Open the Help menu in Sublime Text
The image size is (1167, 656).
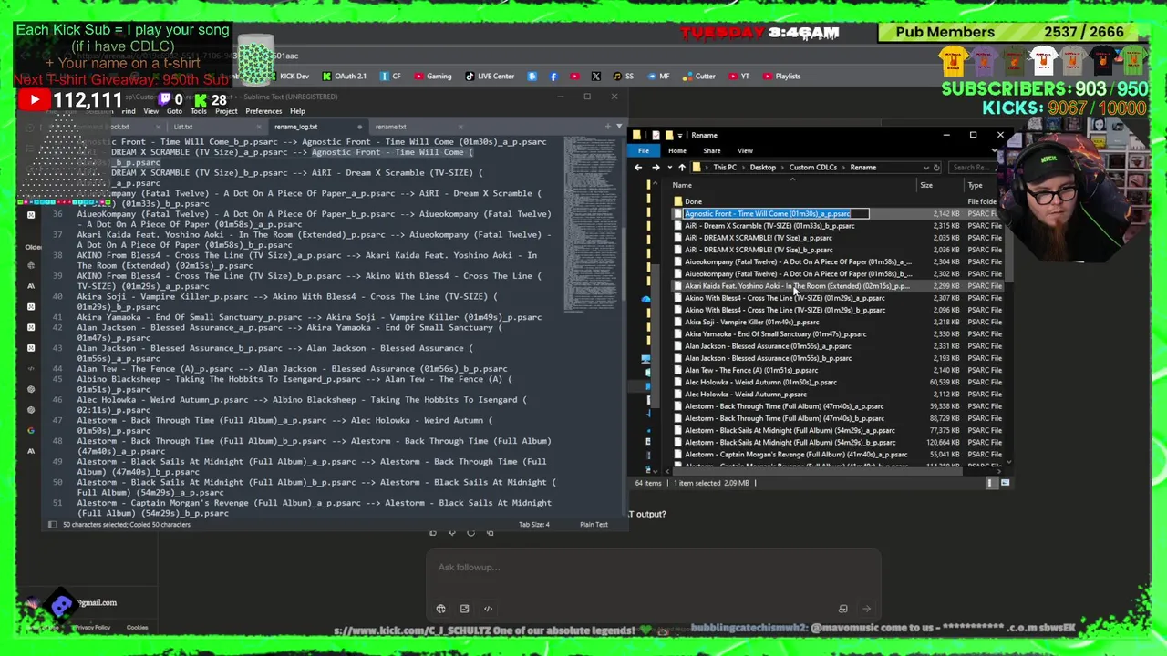pos(297,111)
